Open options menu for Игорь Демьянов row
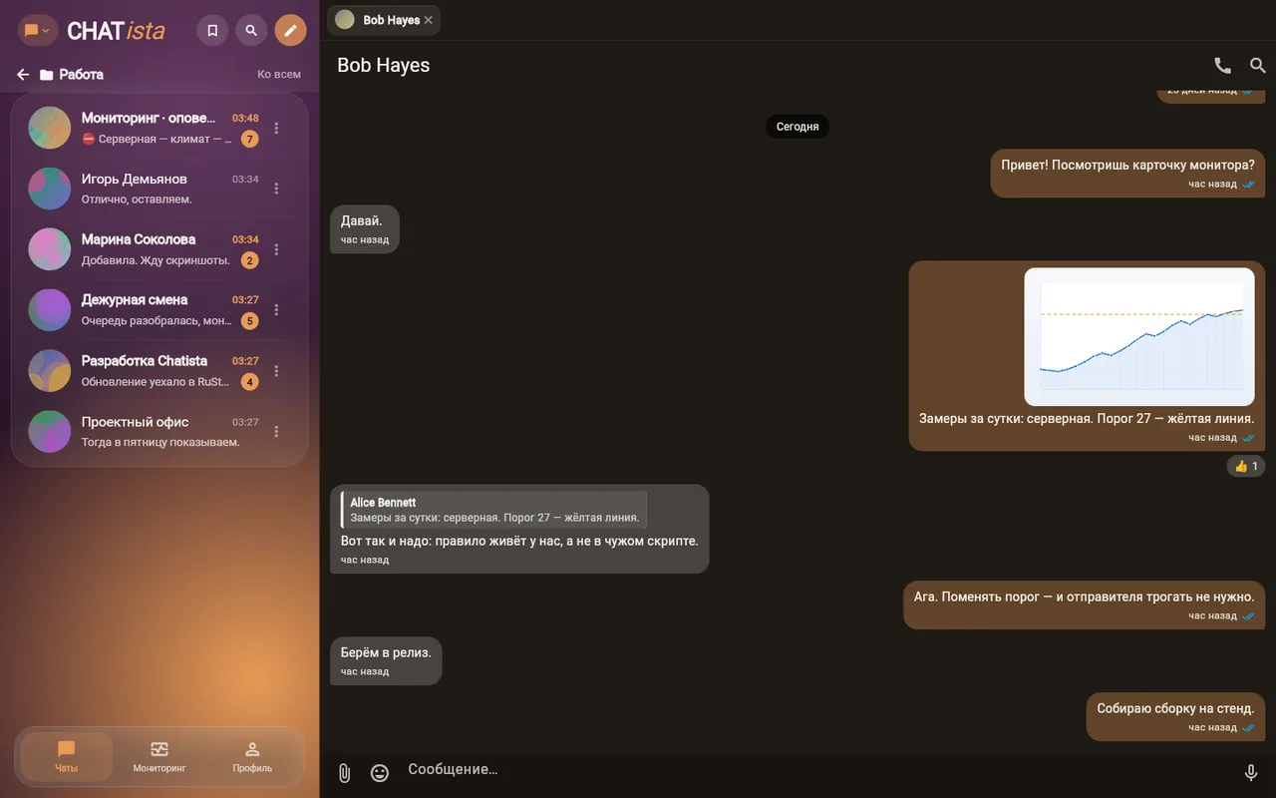Viewport: 1276px width, 798px height. point(277,189)
